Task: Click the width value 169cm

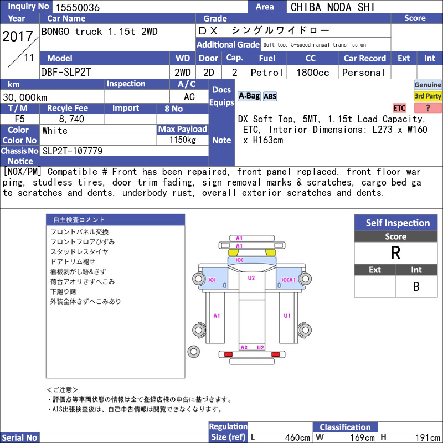Action: tap(362, 437)
